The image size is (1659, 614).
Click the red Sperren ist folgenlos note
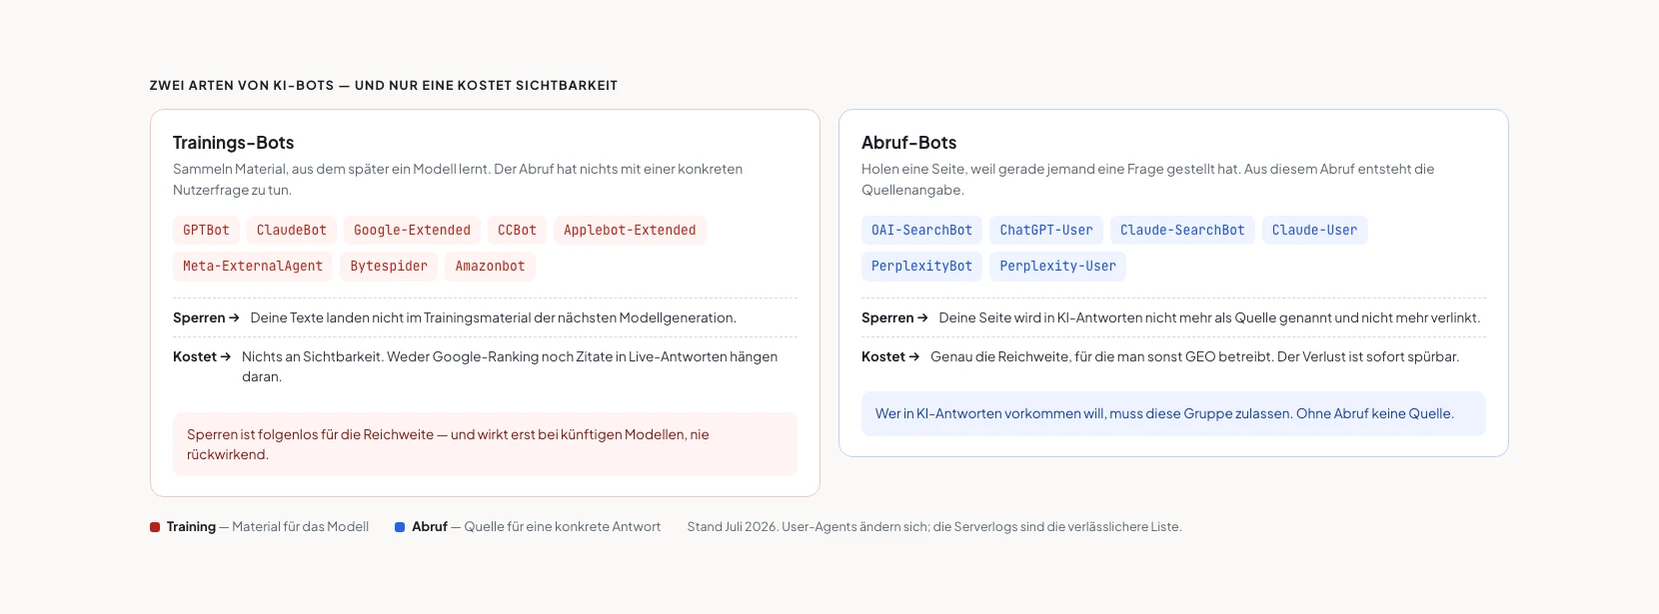click(485, 444)
